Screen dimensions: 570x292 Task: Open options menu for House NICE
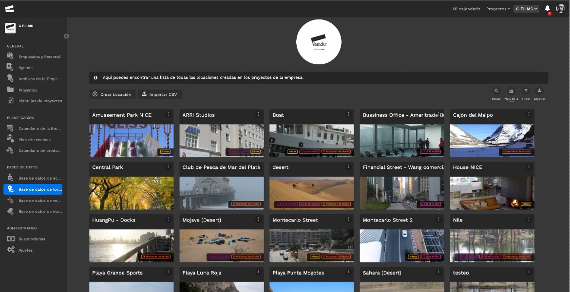529,167
